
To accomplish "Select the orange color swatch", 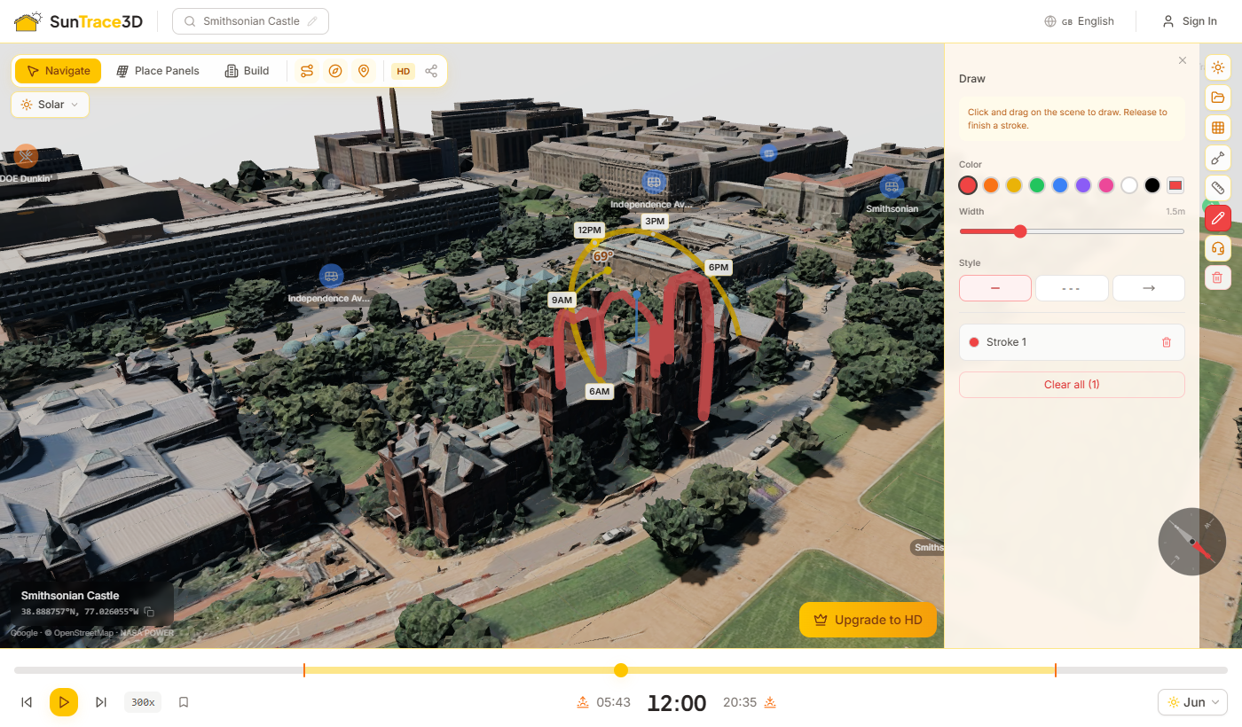I will 991,185.
